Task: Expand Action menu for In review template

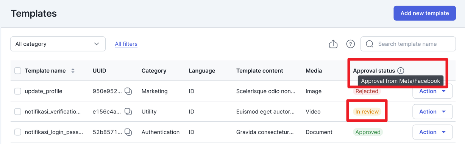Action: click(x=432, y=111)
